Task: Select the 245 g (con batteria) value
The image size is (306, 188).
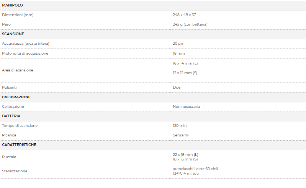Action: [x=190, y=24]
